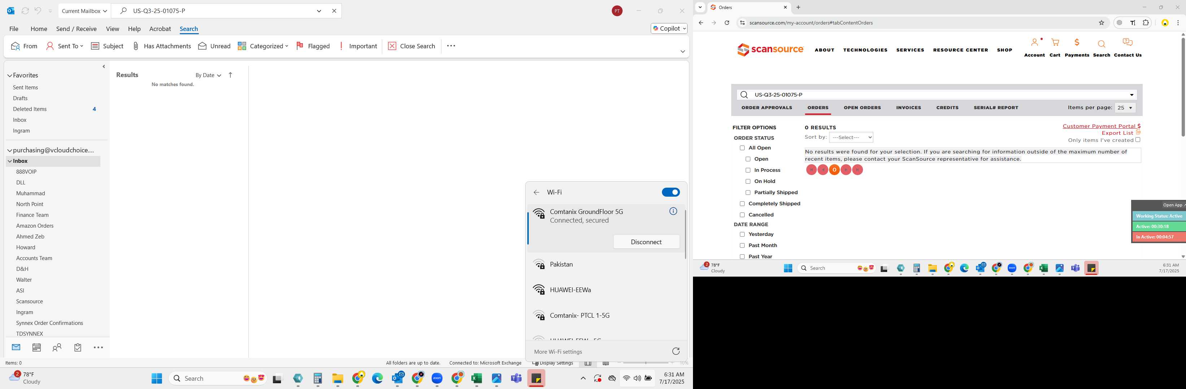Viewport: 1186px width, 389px height.
Task: Change Items per page 25 dropdown
Action: (1125, 107)
